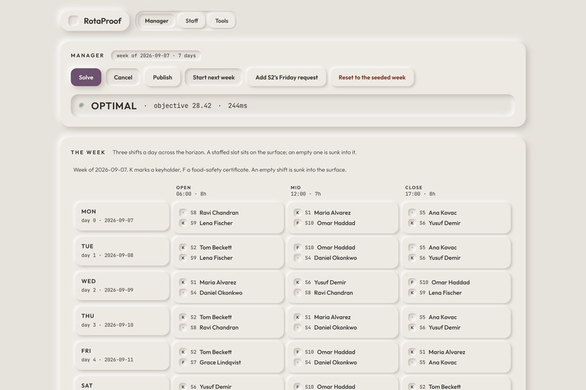586x390 pixels.
Task: Click badge beside Ravi Chandran Monday open
Action: (x=182, y=213)
